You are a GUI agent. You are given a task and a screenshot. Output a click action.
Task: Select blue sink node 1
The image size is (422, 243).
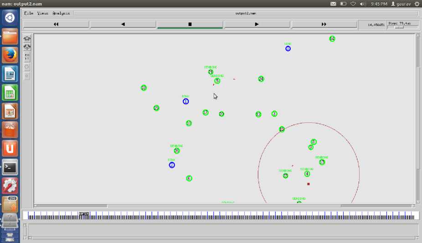[x=185, y=101]
